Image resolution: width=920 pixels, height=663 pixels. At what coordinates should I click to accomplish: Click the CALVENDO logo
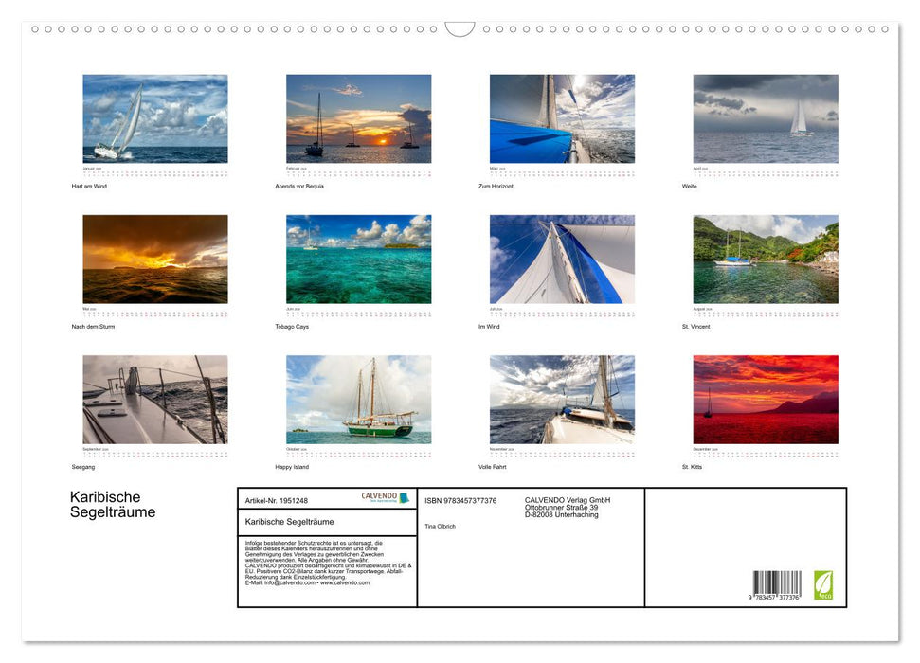coord(378,495)
